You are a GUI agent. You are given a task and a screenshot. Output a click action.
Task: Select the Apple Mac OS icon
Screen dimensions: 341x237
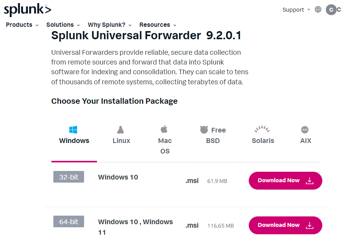164,129
